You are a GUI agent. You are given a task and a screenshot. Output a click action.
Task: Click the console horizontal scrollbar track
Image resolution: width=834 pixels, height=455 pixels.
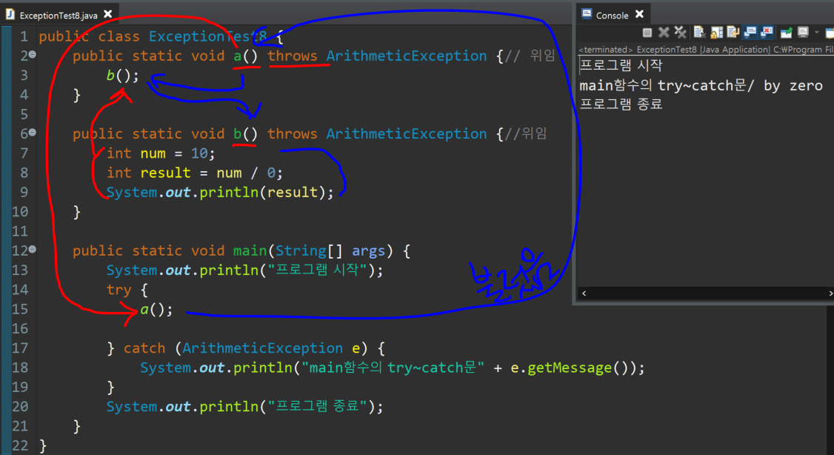pyautogui.click(x=707, y=293)
